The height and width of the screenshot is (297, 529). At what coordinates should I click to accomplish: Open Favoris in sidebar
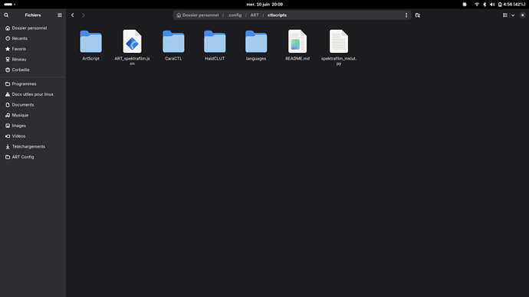pyautogui.click(x=33, y=49)
